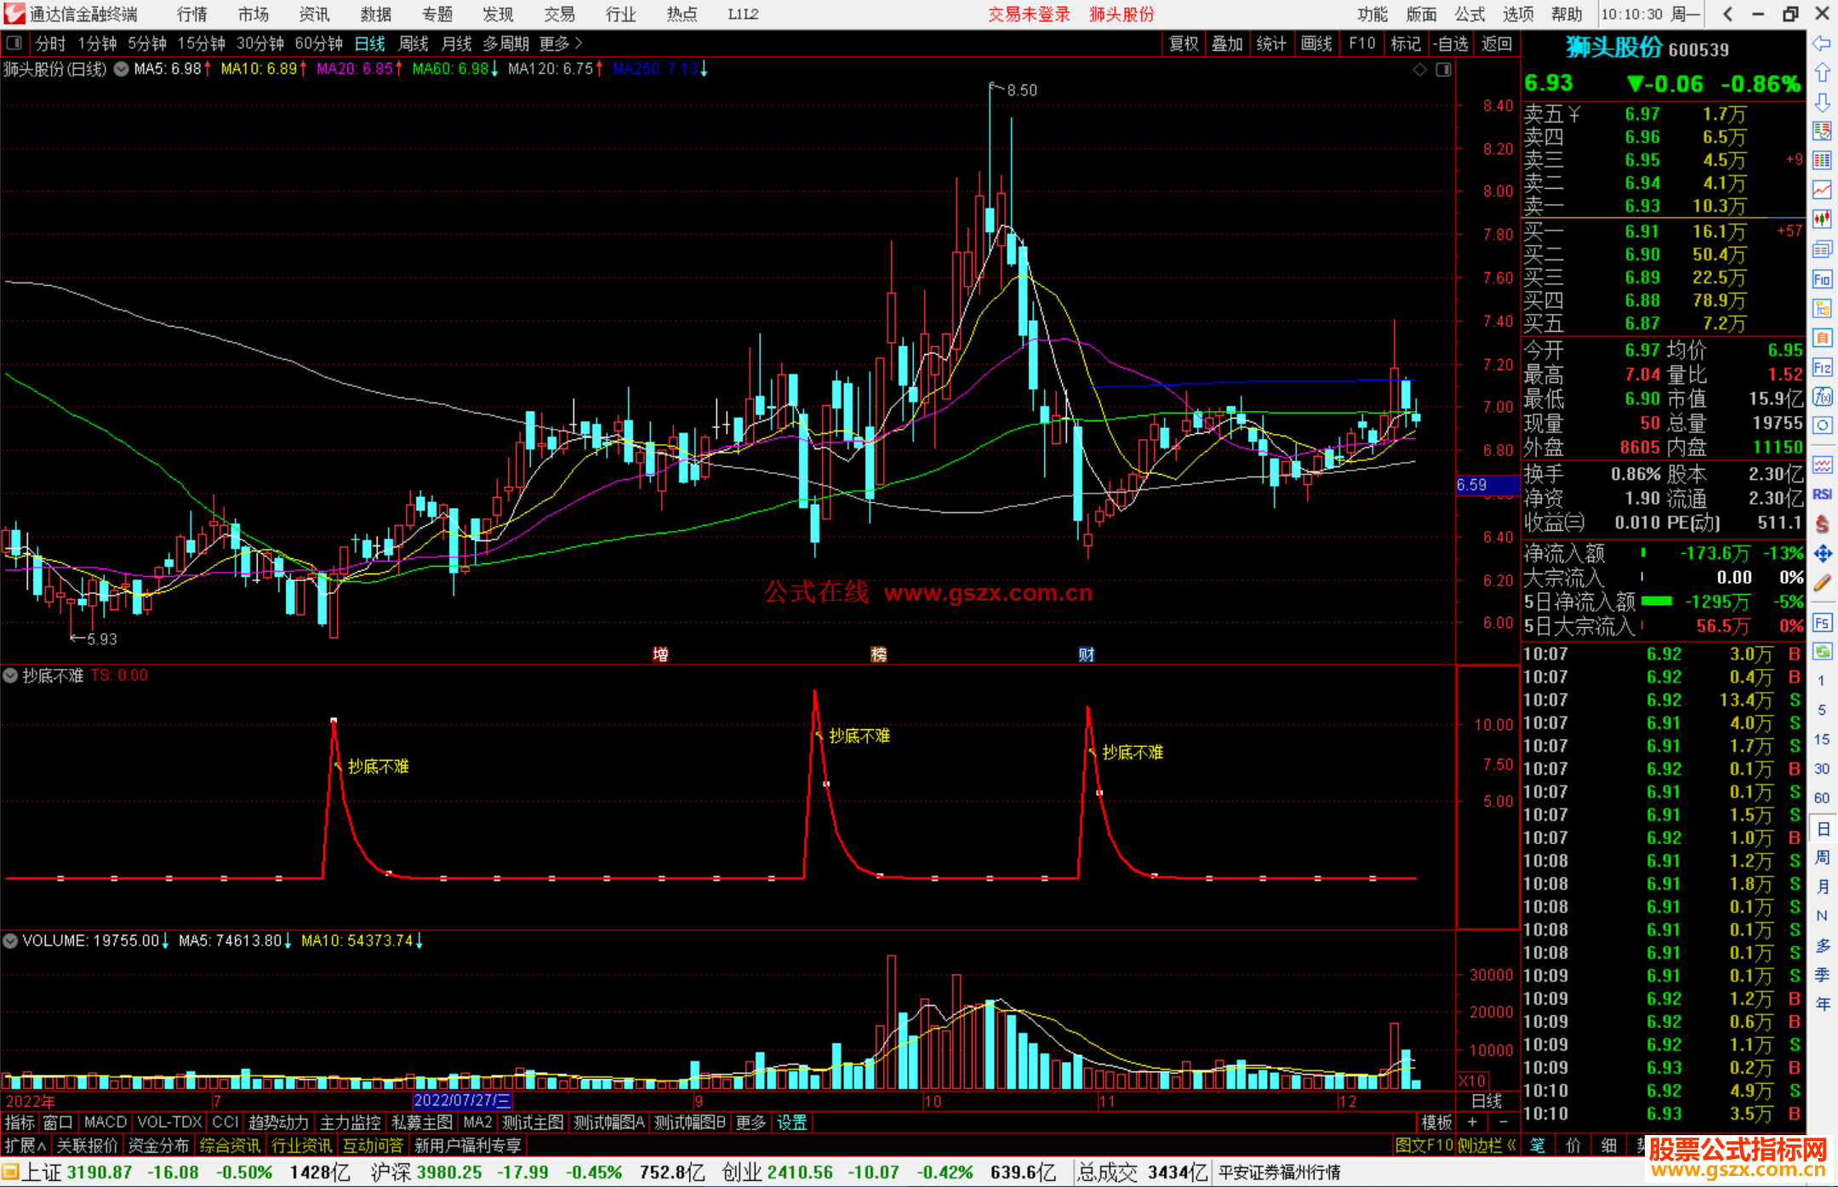Toggle the 抄底不难 indicator panel collapse circle
The image size is (1838, 1187).
[10, 676]
